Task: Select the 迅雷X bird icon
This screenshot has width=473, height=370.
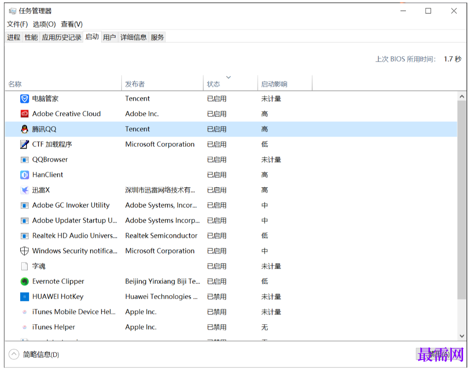Action: 25,190
